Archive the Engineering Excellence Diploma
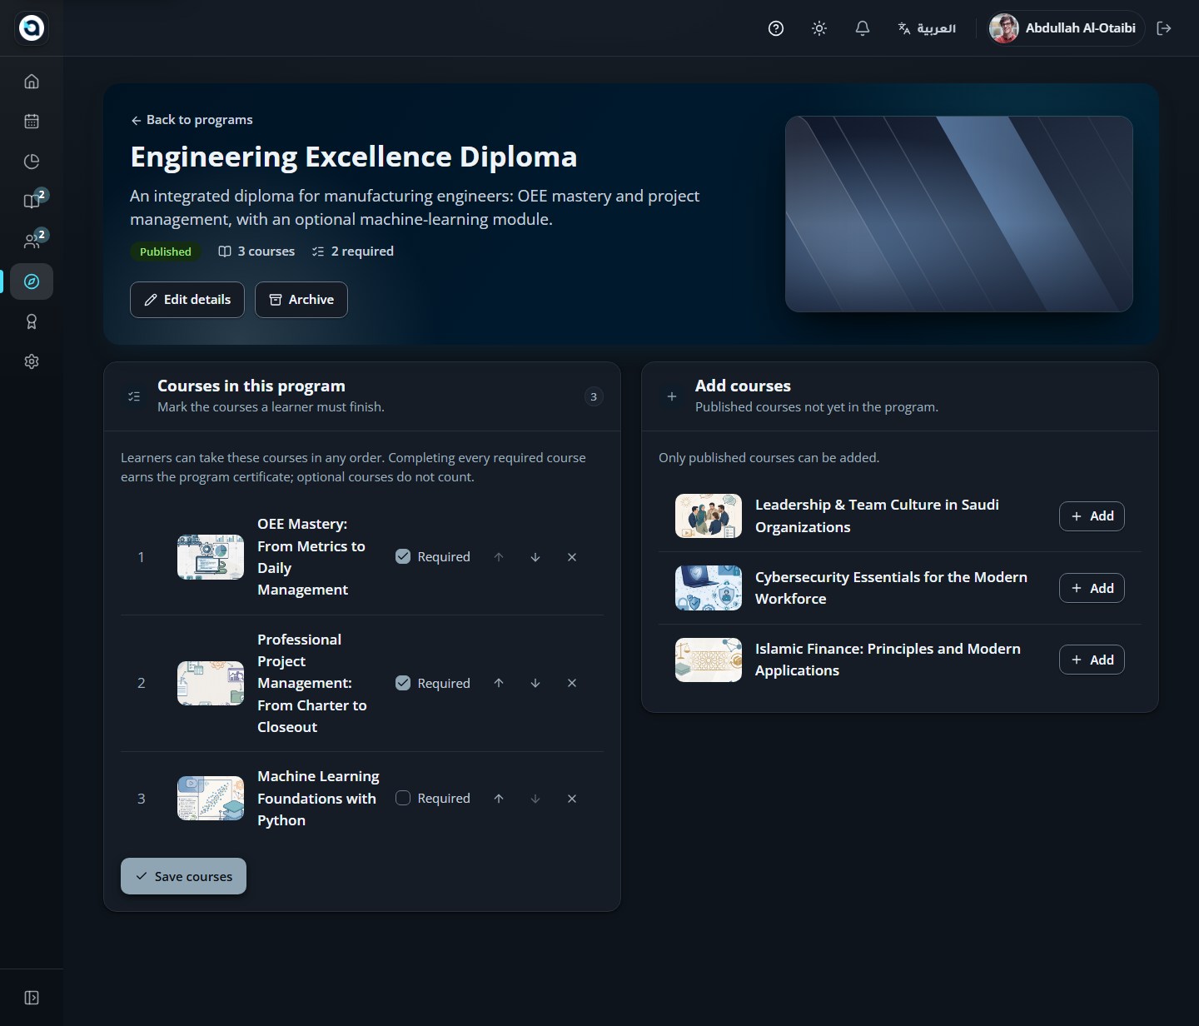 pyautogui.click(x=301, y=300)
